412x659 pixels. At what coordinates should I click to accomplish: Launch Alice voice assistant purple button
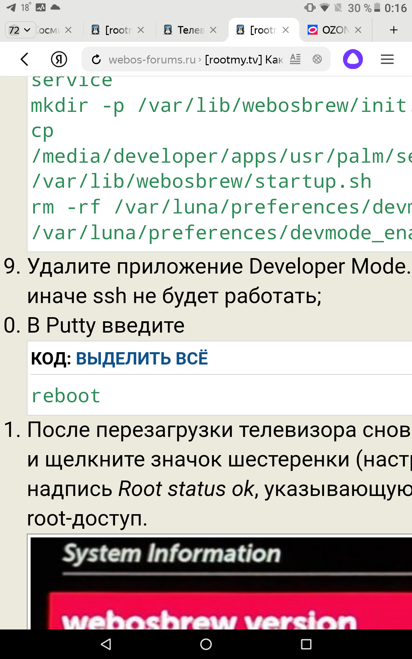click(x=353, y=59)
